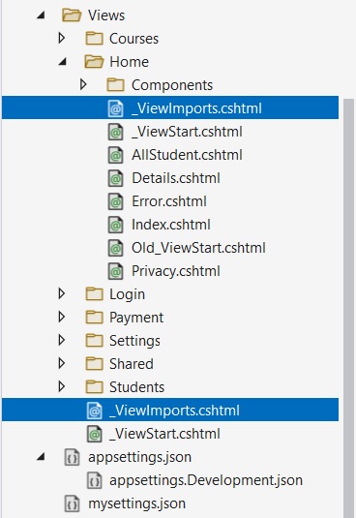Select the Students folder label

point(136,387)
